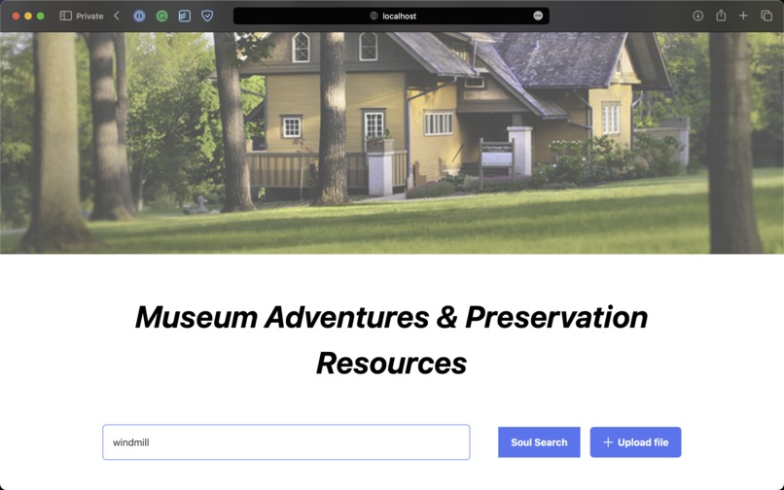Open the shield privacy extension
The width and height of the screenshot is (784, 490).
pos(207,16)
